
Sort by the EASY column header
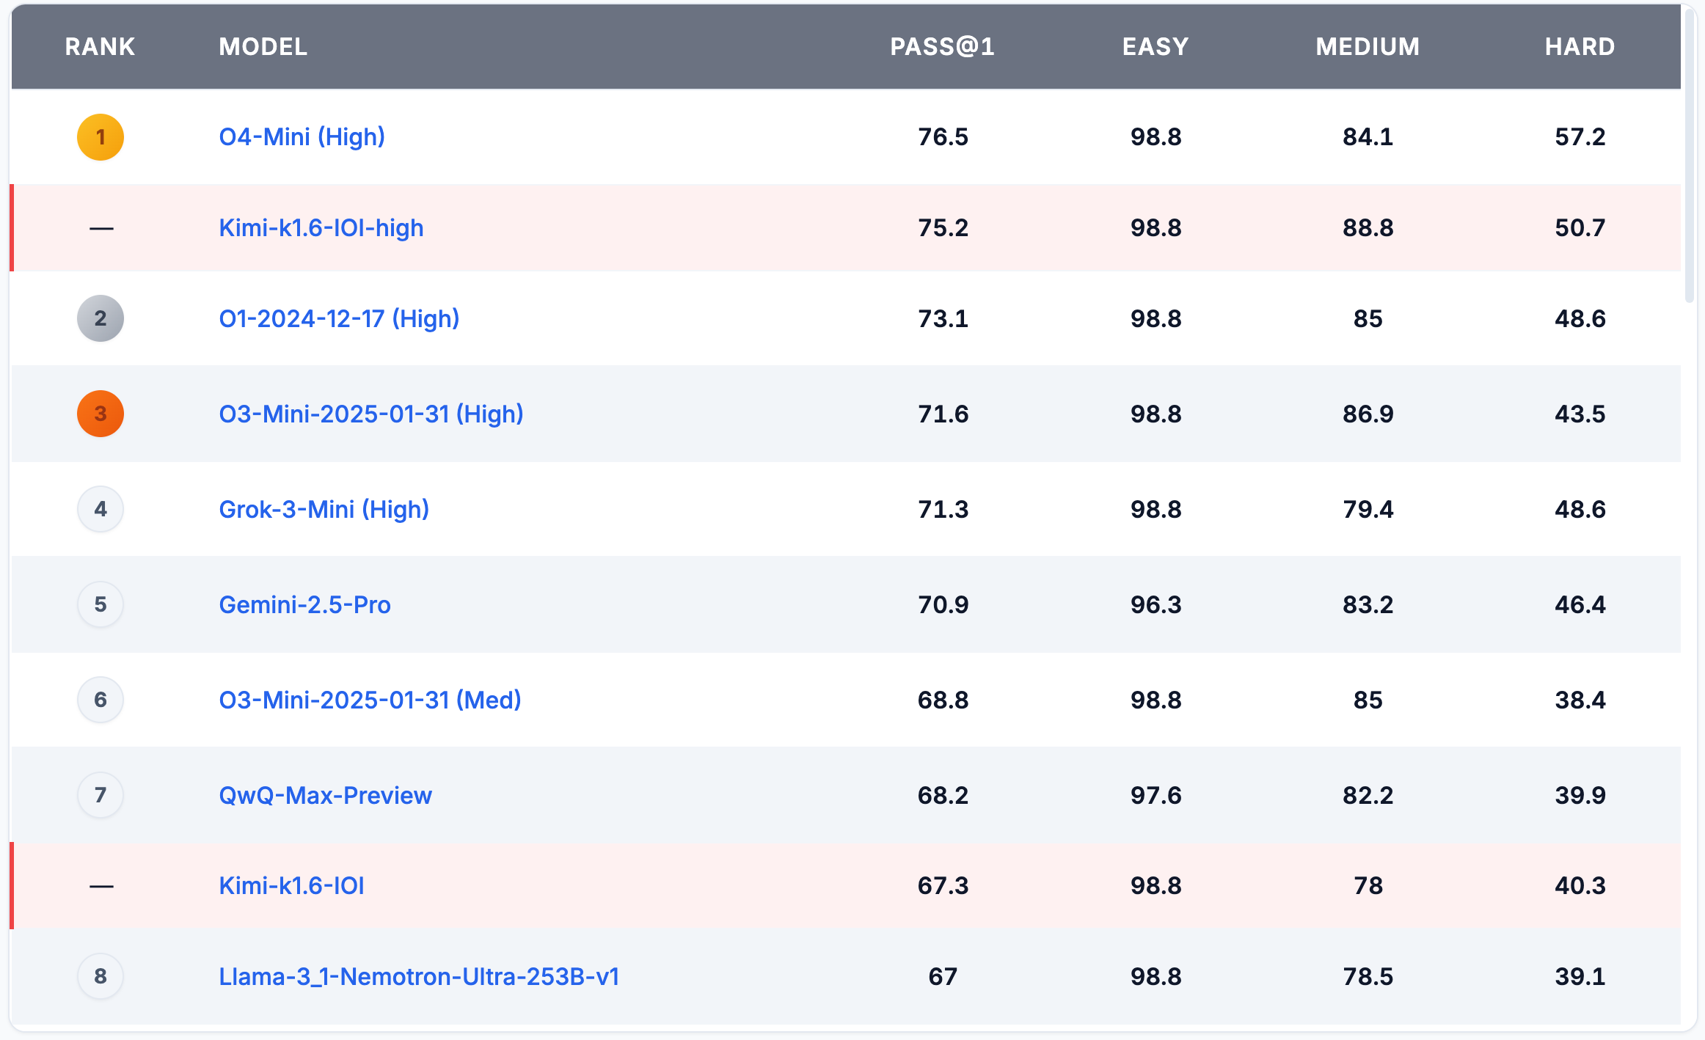tap(1155, 47)
